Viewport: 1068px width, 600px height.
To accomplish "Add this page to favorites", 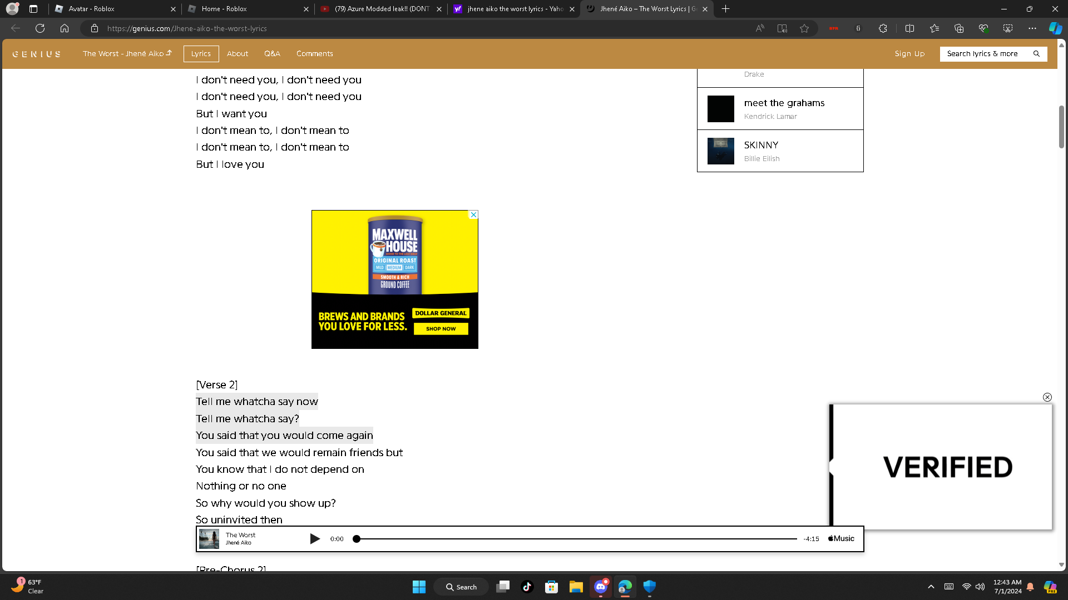I will click(804, 28).
